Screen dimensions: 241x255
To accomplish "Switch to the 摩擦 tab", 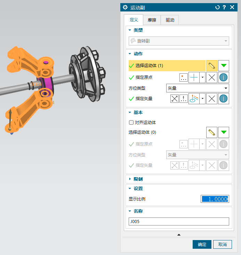I will [x=152, y=20].
